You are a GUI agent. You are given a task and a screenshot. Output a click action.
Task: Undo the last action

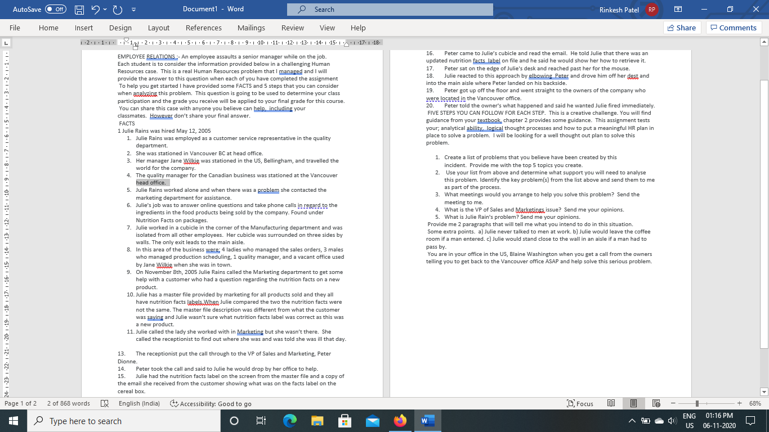pos(95,9)
